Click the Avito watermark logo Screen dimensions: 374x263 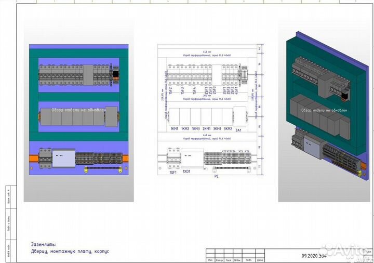(x=346, y=251)
